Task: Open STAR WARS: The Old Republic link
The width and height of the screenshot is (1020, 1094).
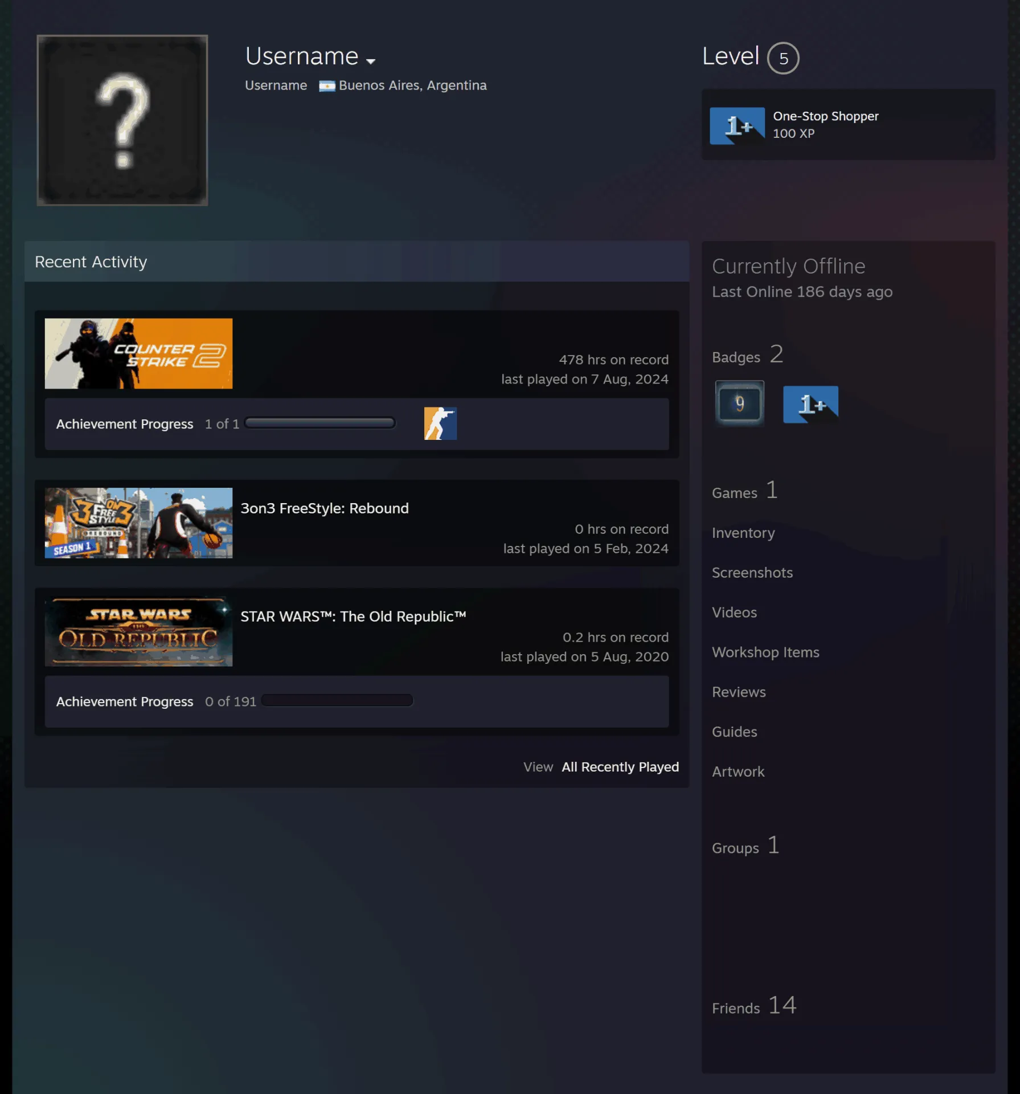Action: click(x=353, y=617)
